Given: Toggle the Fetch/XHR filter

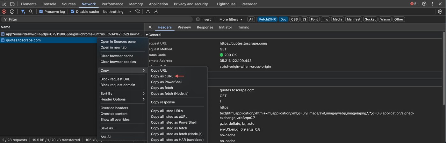Looking at the screenshot, I should [x=268, y=19].
